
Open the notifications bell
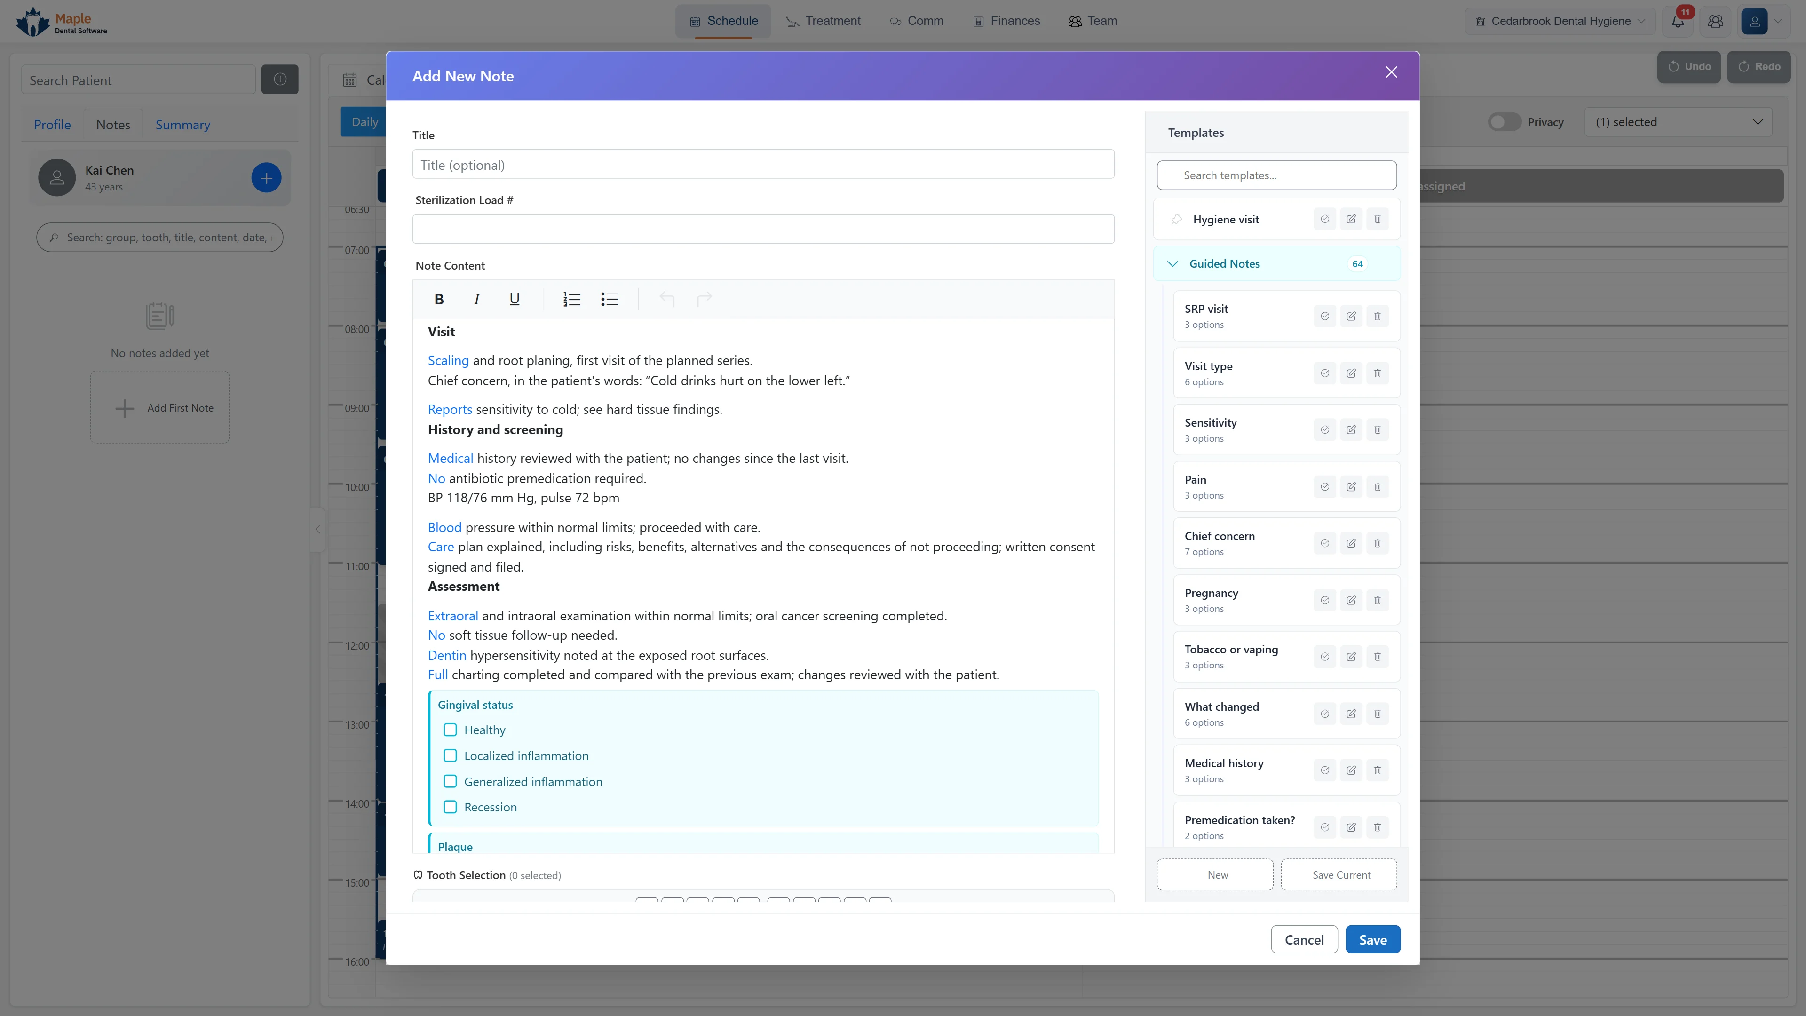pos(1679,21)
